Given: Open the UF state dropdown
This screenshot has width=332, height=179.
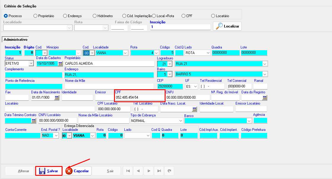Looking at the screenshot, I should coord(195,87).
